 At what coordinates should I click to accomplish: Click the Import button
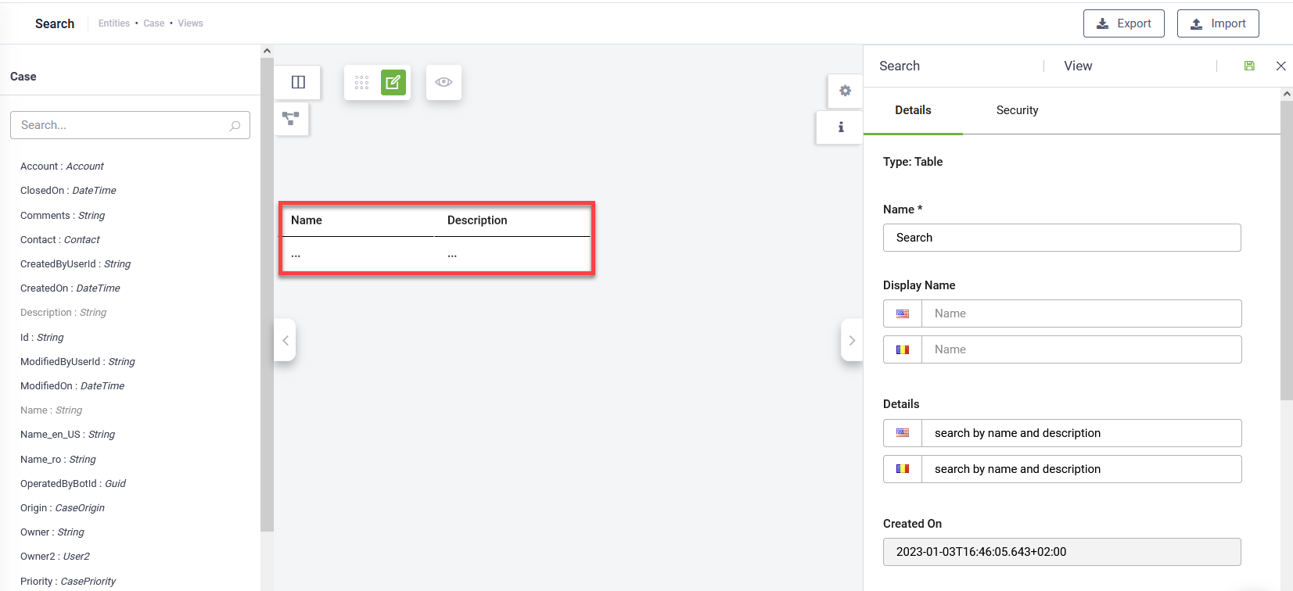click(1217, 23)
